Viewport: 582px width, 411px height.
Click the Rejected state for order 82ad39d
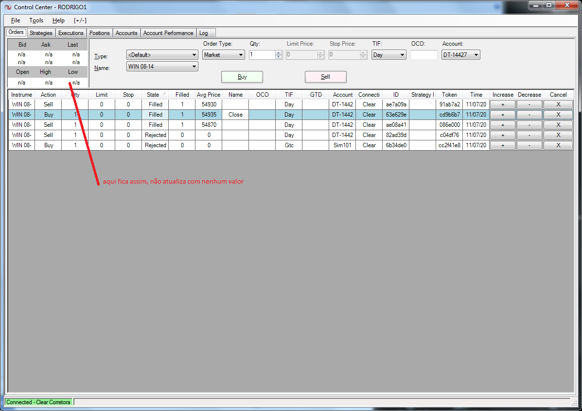pyautogui.click(x=155, y=135)
